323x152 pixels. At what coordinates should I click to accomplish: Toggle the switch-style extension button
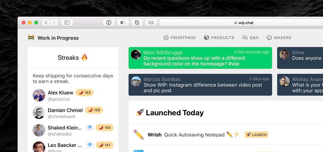tap(123, 22)
